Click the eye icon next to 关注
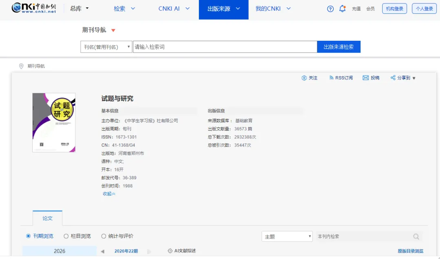 pyautogui.click(x=304, y=78)
